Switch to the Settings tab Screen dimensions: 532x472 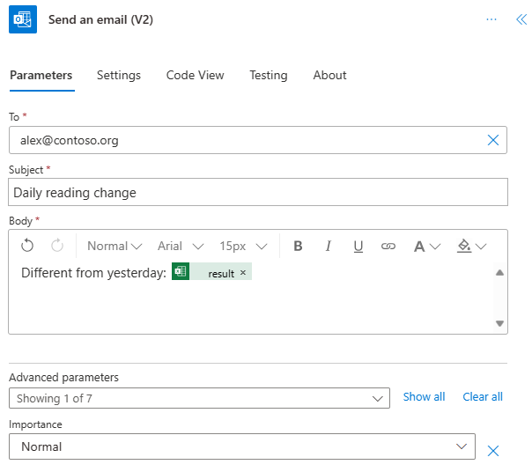[x=119, y=75]
